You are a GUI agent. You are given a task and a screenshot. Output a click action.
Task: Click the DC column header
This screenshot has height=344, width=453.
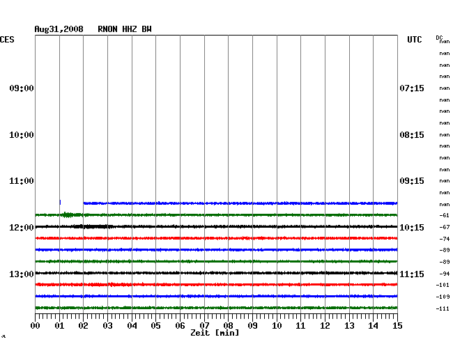tap(439, 38)
